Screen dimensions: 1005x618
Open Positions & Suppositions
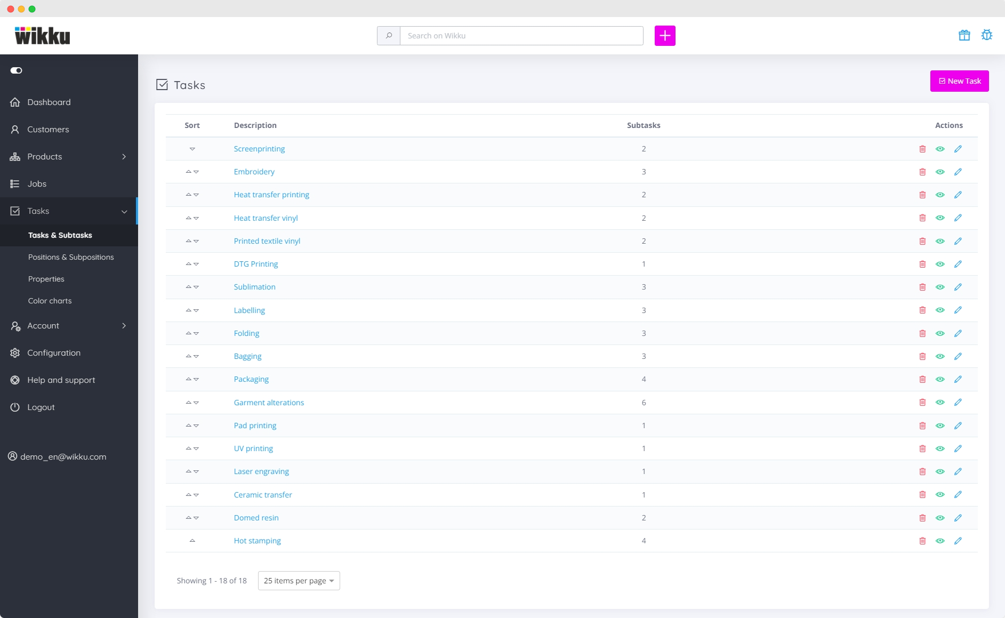click(x=71, y=257)
